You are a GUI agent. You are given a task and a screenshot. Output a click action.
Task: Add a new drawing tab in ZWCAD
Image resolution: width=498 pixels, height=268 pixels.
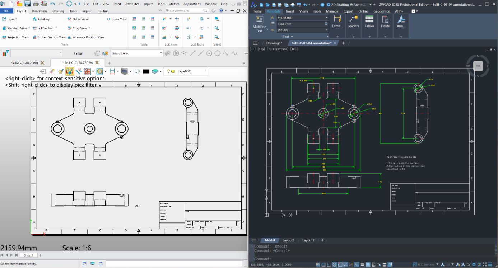coord(343,43)
